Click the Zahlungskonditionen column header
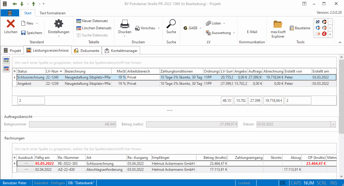The image size is (344, 186). coord(181,71)
